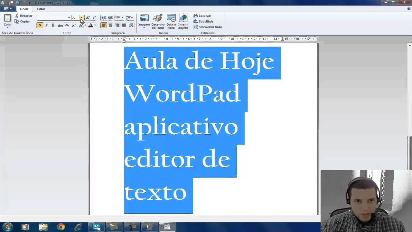Toggle subscript formatting
This screenshot has width=412, height=232.
[x=67, y=25]
